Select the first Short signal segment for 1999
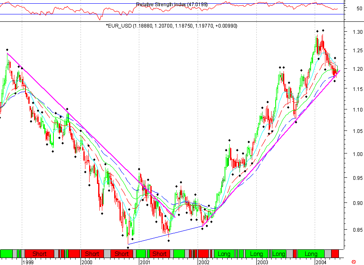The image size is (364, 265). 39,254
